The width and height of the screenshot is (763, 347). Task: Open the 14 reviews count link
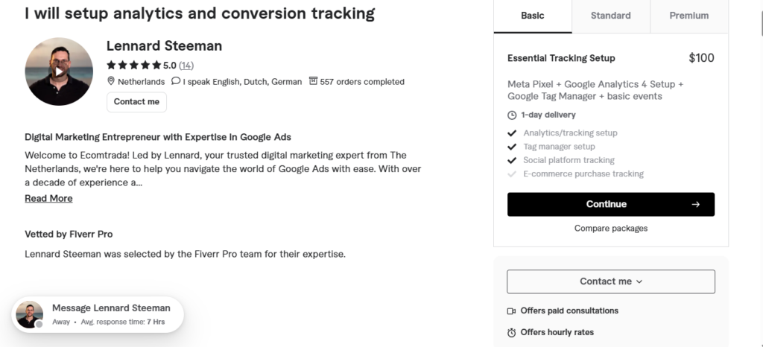[186, 65]
